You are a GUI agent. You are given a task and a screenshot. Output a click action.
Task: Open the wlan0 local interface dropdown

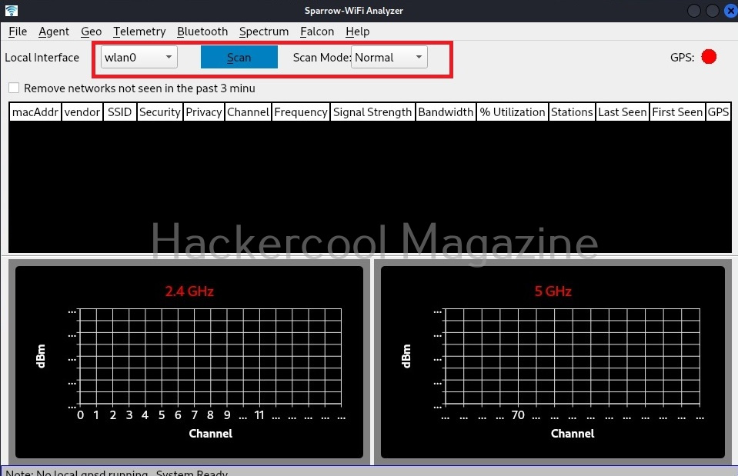click(139, 57)
